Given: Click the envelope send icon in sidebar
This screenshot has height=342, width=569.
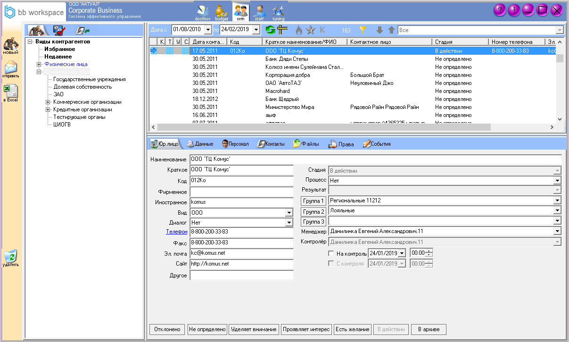Looking at the screenshot, I should 10,69.
